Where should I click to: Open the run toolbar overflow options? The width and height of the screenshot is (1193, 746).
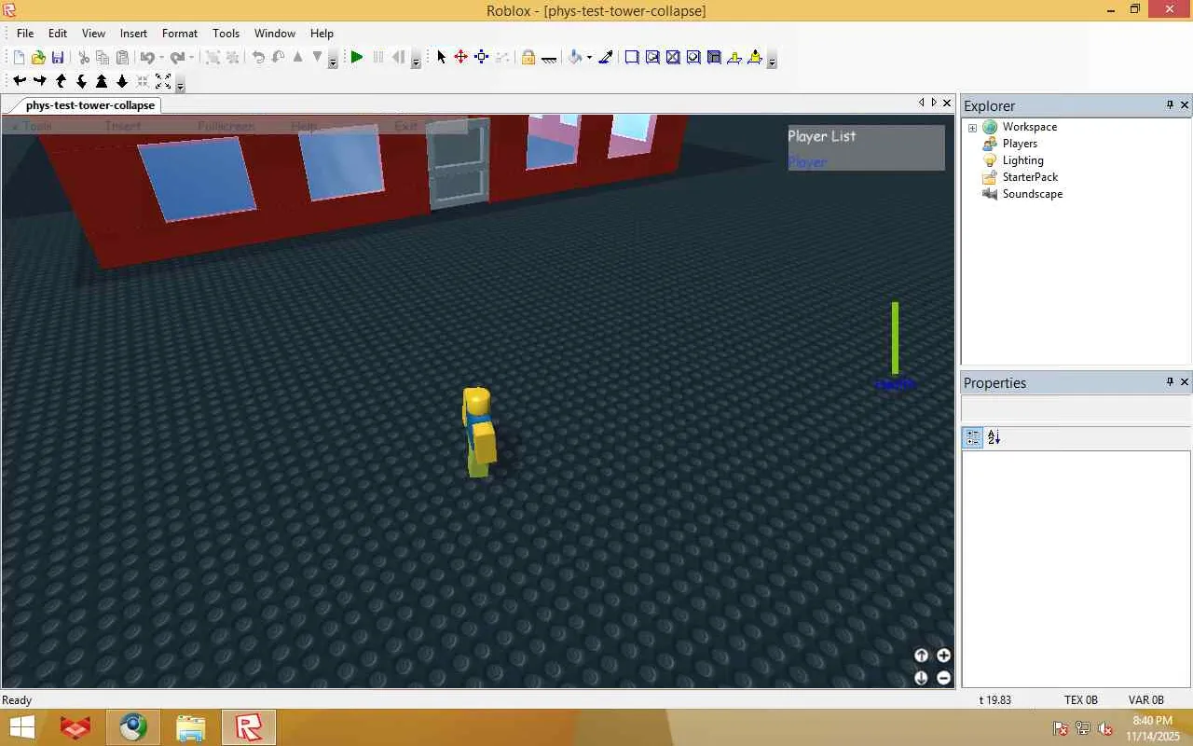tap(416, 60)
